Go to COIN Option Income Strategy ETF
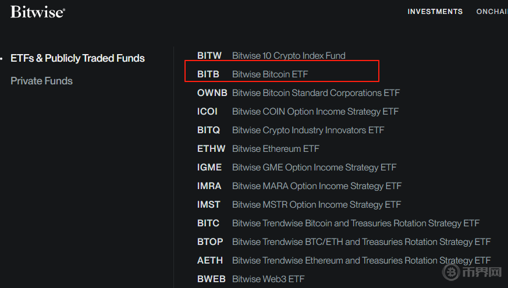 click(315, 112)
